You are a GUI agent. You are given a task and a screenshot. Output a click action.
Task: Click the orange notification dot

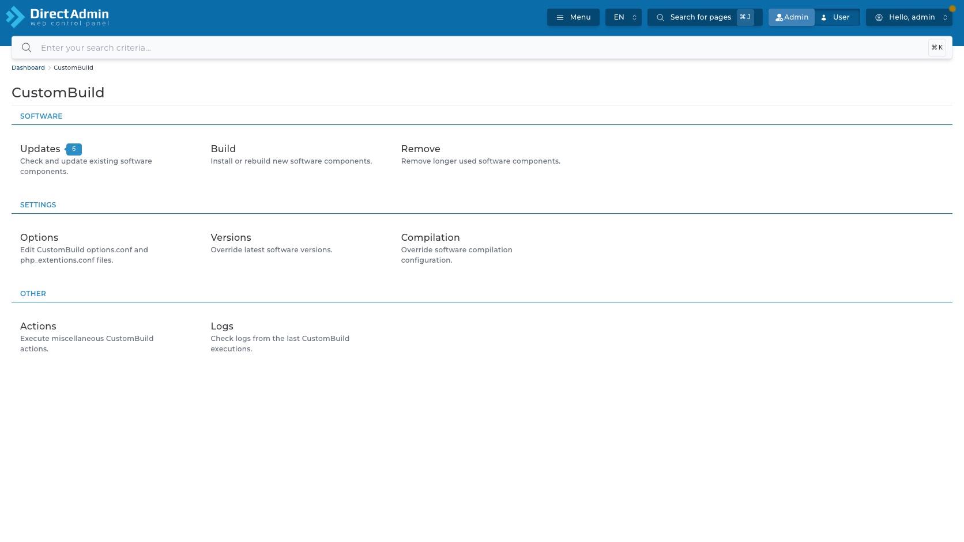pos(952,9)
